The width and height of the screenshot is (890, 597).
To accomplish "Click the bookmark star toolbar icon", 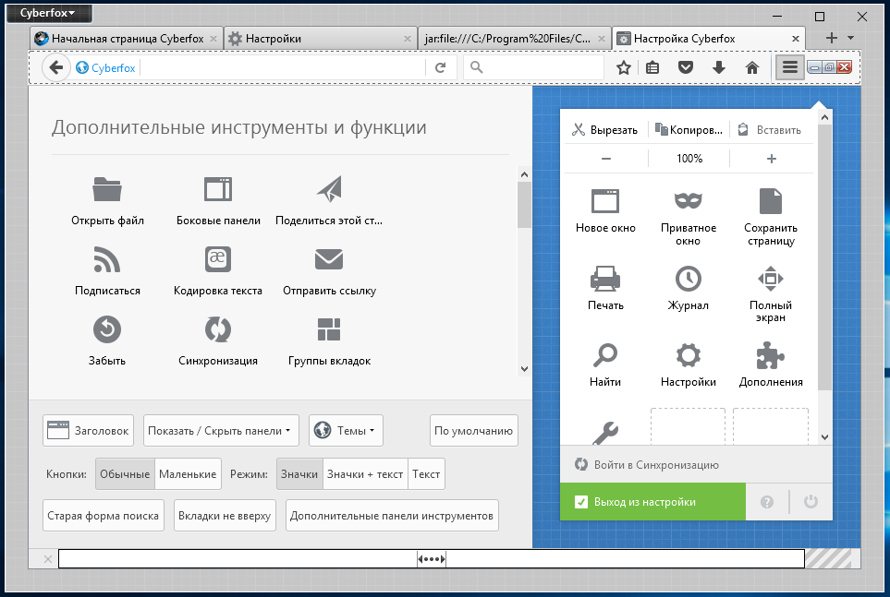I will coord(624,68).
